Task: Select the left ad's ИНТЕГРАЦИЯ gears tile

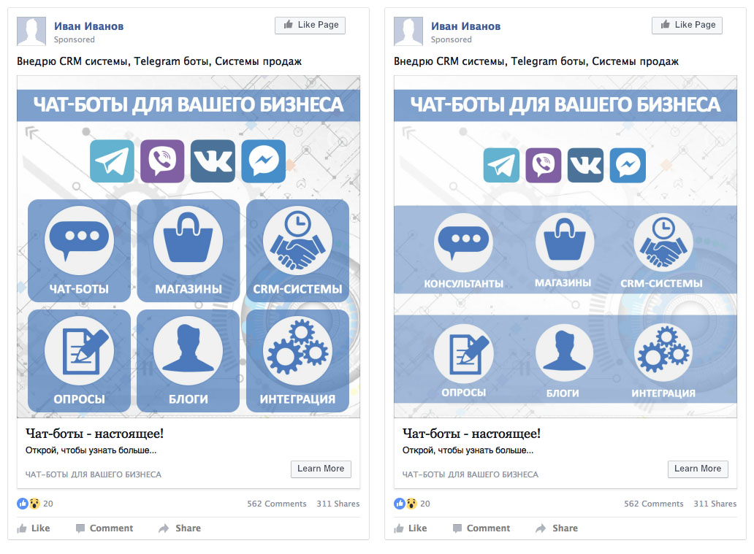Action: (x=297, y=361)
